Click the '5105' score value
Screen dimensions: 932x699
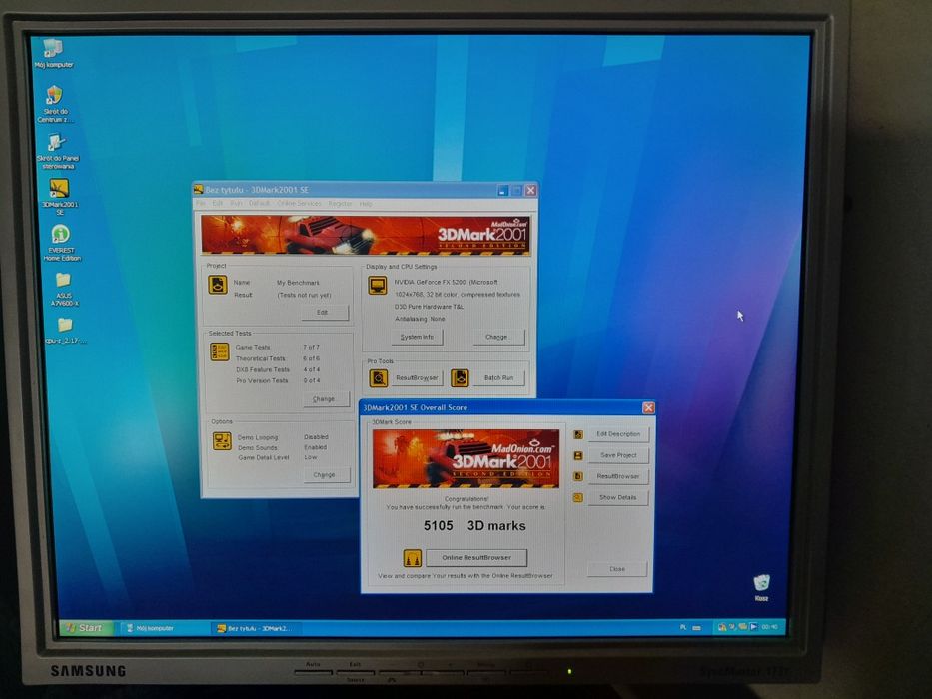click(x=439, y=526)
